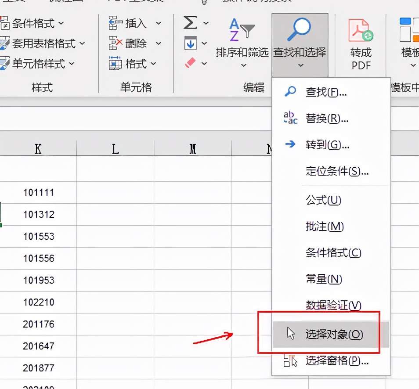
Task: Click the Insert cells (插入) icon
Action: point(116,23)
